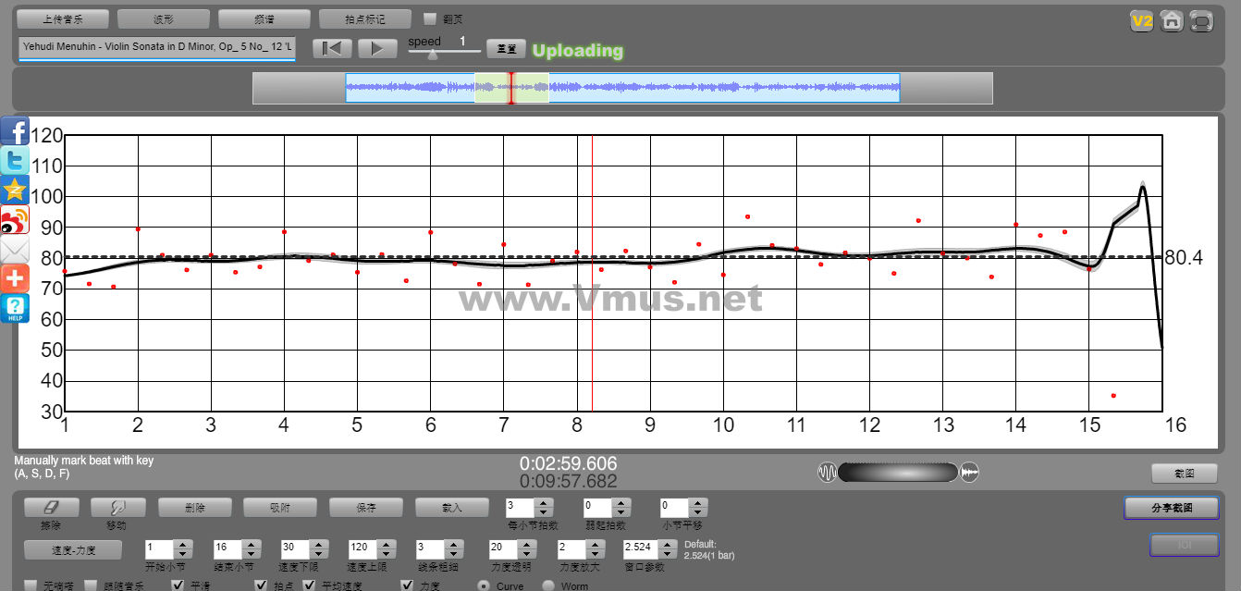Click the 截图 screenshot button
The width and height of the screenshot is (1241, 591).
pos(1184,474)
